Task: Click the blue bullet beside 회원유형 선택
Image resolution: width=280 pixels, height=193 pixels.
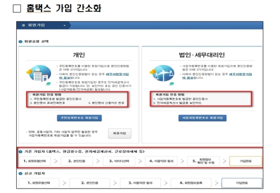Action: click(x=20, y=42)
